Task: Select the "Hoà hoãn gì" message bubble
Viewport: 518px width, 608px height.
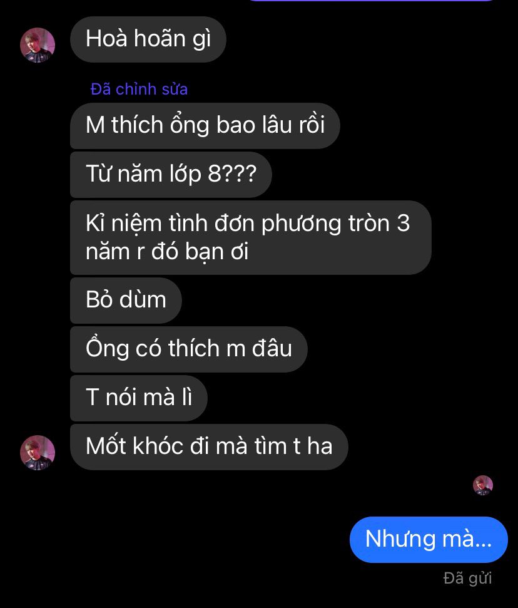Action: click(x=148, y=39)
